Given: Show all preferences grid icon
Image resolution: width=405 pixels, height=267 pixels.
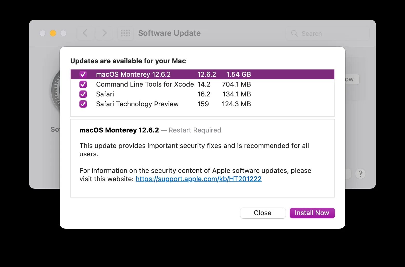Looking at the screenshot, I should (x=126, y=33).
